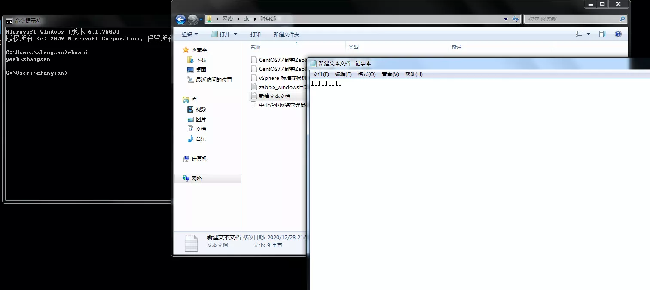This screenshot has width=650, height=290.
Task: Open the Notepad 文件(F) menu
Action: tap(320, 74)
